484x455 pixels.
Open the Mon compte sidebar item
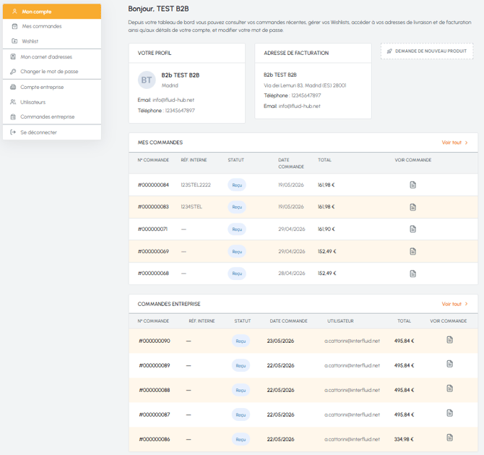click(52, 12)
